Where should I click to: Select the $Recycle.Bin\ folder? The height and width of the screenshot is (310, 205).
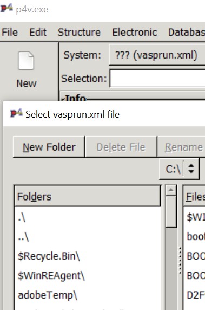pyautogui.click(x=88, y=256)
